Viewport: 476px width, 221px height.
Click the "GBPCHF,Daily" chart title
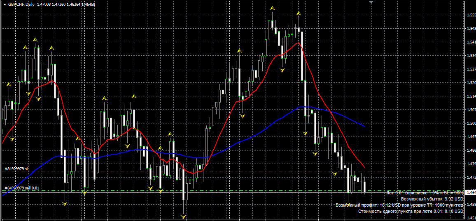point(21,5)
